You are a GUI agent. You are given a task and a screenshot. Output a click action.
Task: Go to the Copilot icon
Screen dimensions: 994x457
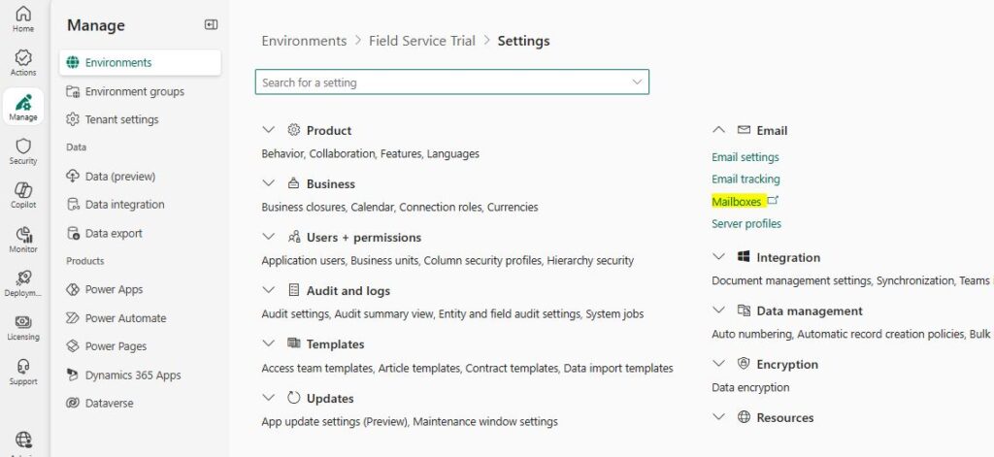(x=23, y=190)
